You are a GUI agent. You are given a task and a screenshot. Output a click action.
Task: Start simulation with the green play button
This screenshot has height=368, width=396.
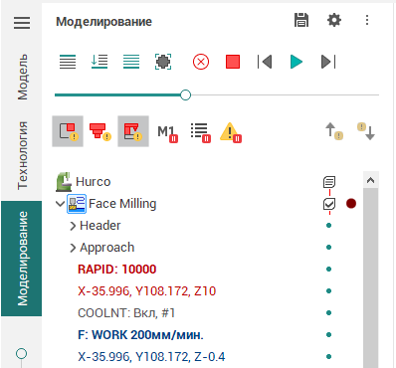(297, 62)
